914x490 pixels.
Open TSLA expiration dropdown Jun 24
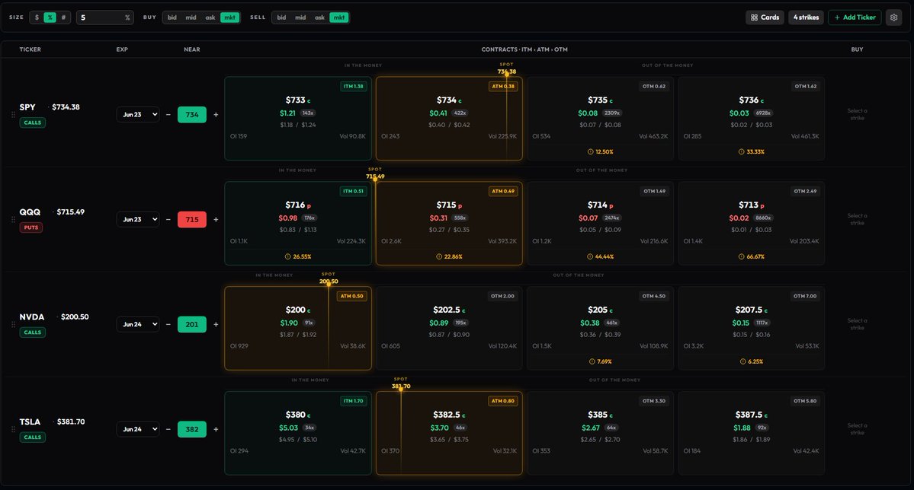[x=137, y=429]
